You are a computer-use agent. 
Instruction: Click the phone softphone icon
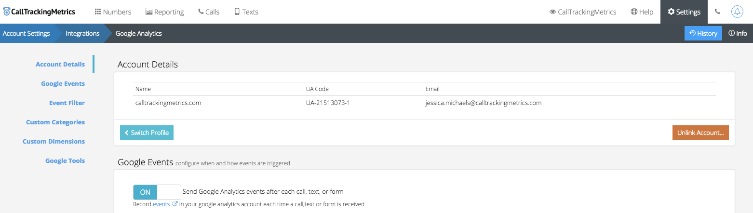click(718, 12)
